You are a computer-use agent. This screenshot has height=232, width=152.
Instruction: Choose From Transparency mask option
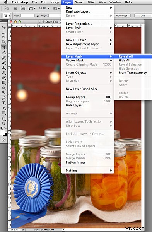[x=133, y=73]
